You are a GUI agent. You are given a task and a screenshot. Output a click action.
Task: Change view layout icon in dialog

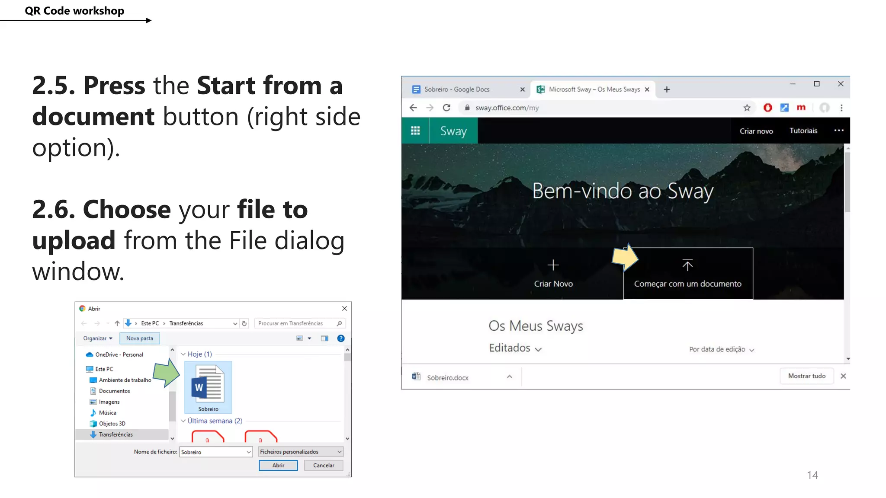299,338
